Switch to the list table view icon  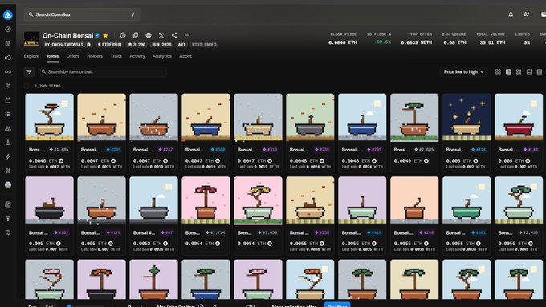pyautogui.click(x=529, y=71)
